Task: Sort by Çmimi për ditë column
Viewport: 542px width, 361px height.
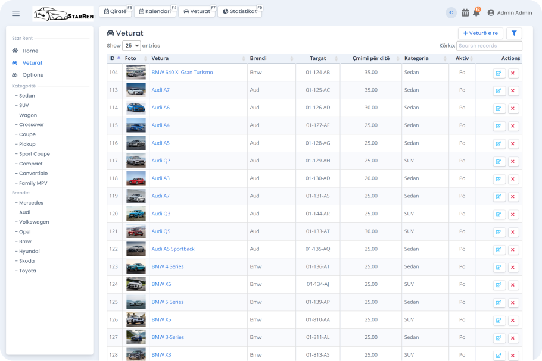Action: [371, 58]
